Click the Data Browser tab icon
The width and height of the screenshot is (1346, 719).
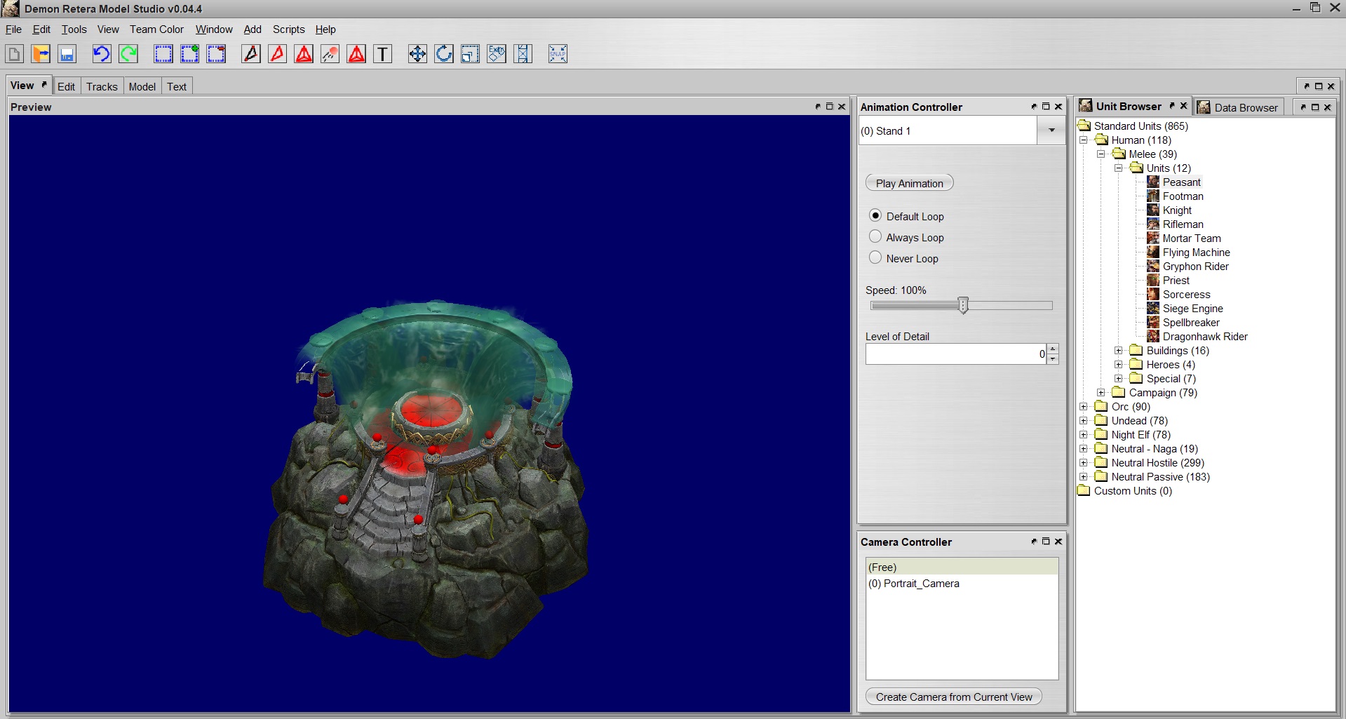[x=1204, y=107]
